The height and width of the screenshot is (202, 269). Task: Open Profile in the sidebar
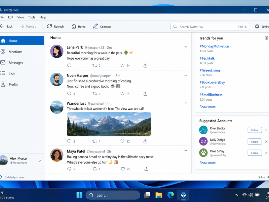click(22, 85)
